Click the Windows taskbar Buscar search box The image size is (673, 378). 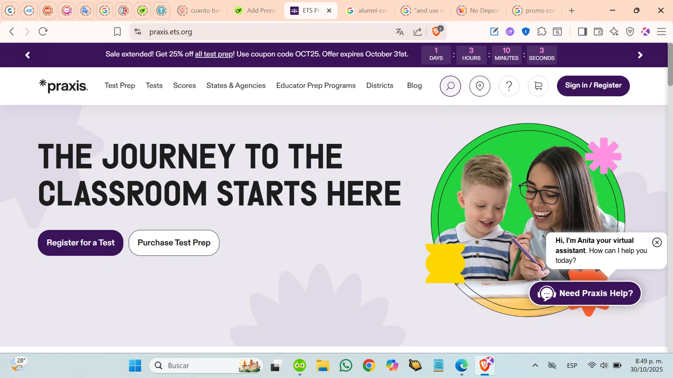click(206, 365)
